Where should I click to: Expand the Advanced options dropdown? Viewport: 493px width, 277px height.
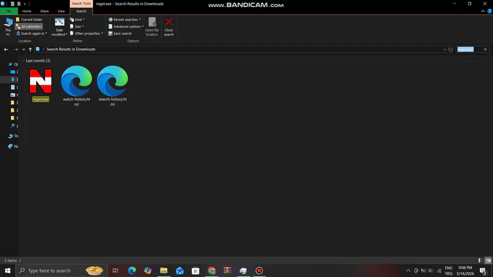click(126, 26)
